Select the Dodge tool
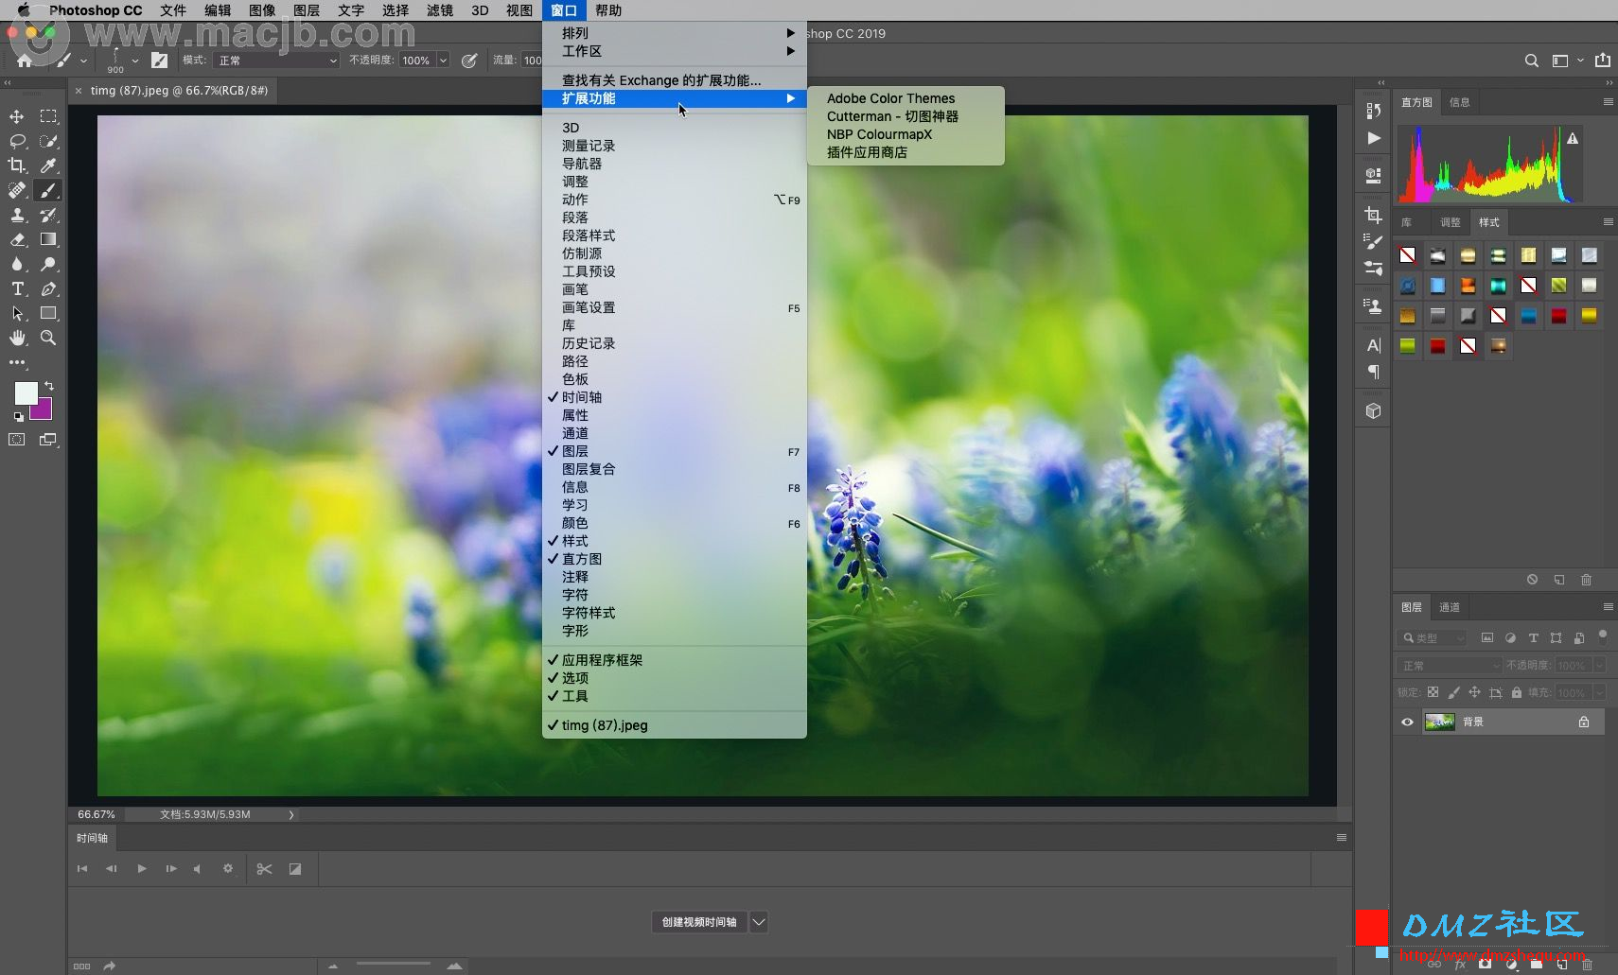1618x975 pixels. click(x=48, y=264)
